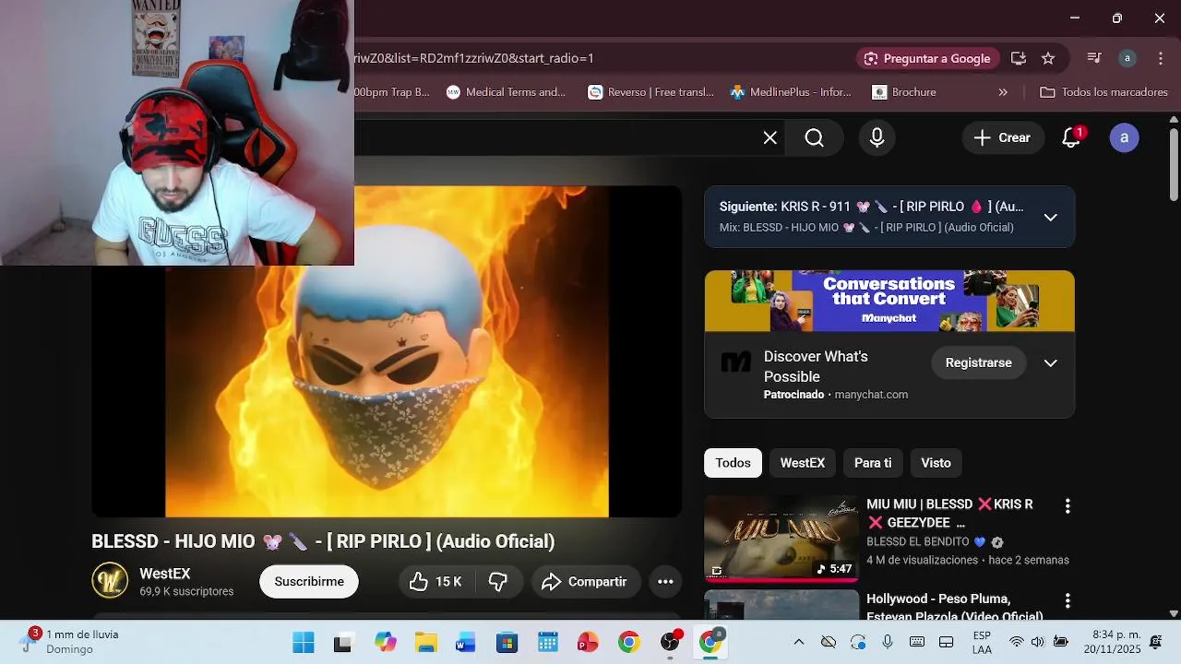Open the manychat.com sponsored link
The width and height of the screenshot is (1181, 664).
pos(871,395)
